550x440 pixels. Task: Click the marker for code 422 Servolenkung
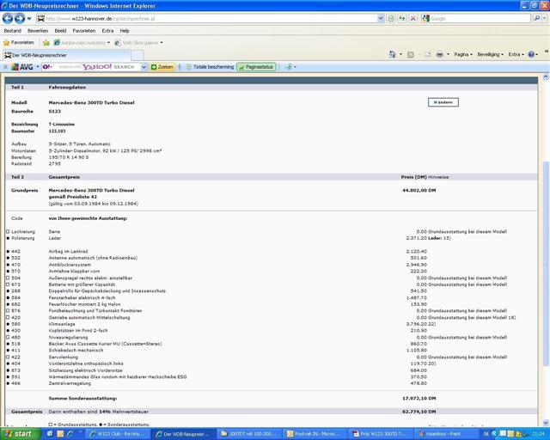tap(8, 357)
